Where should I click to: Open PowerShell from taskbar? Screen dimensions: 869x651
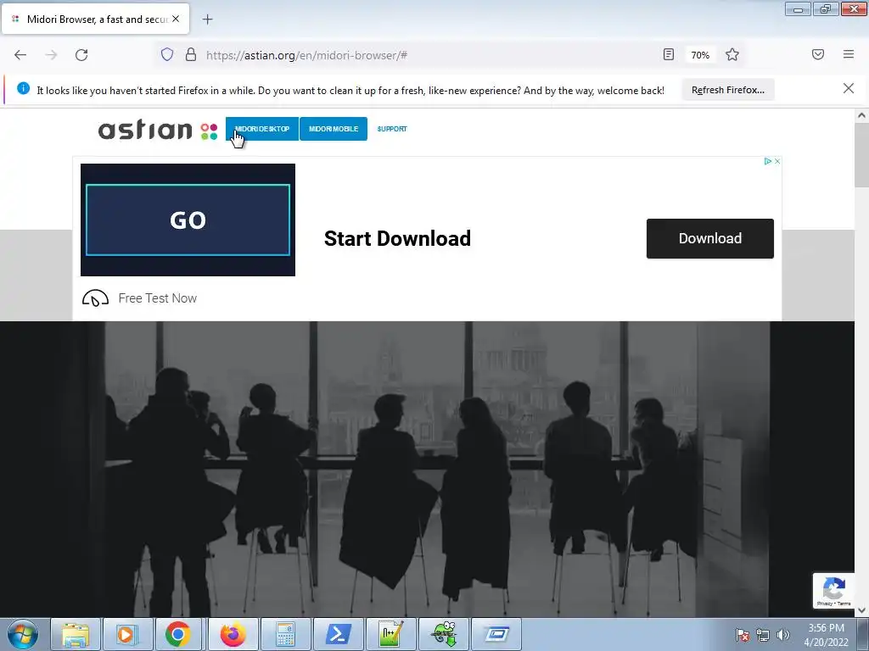(338, 634)
